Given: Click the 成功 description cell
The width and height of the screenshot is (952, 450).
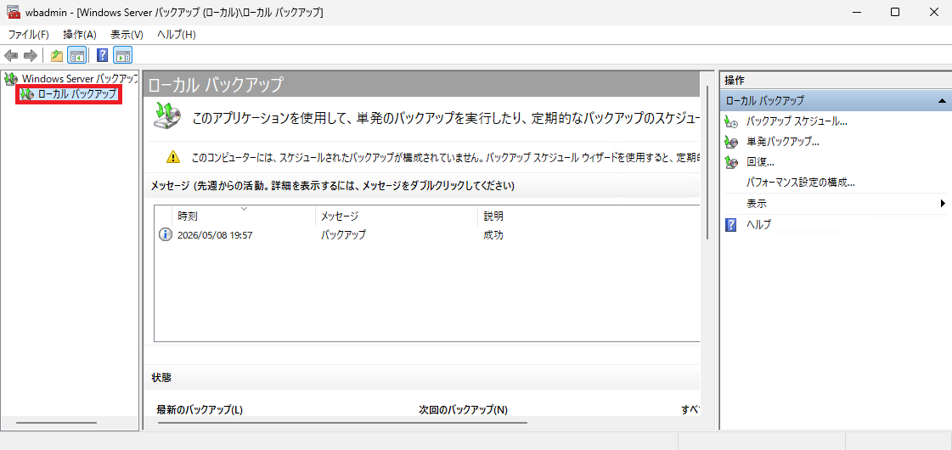Looking at the screenshot, I should pyautogui.click(x=493, y=235).
